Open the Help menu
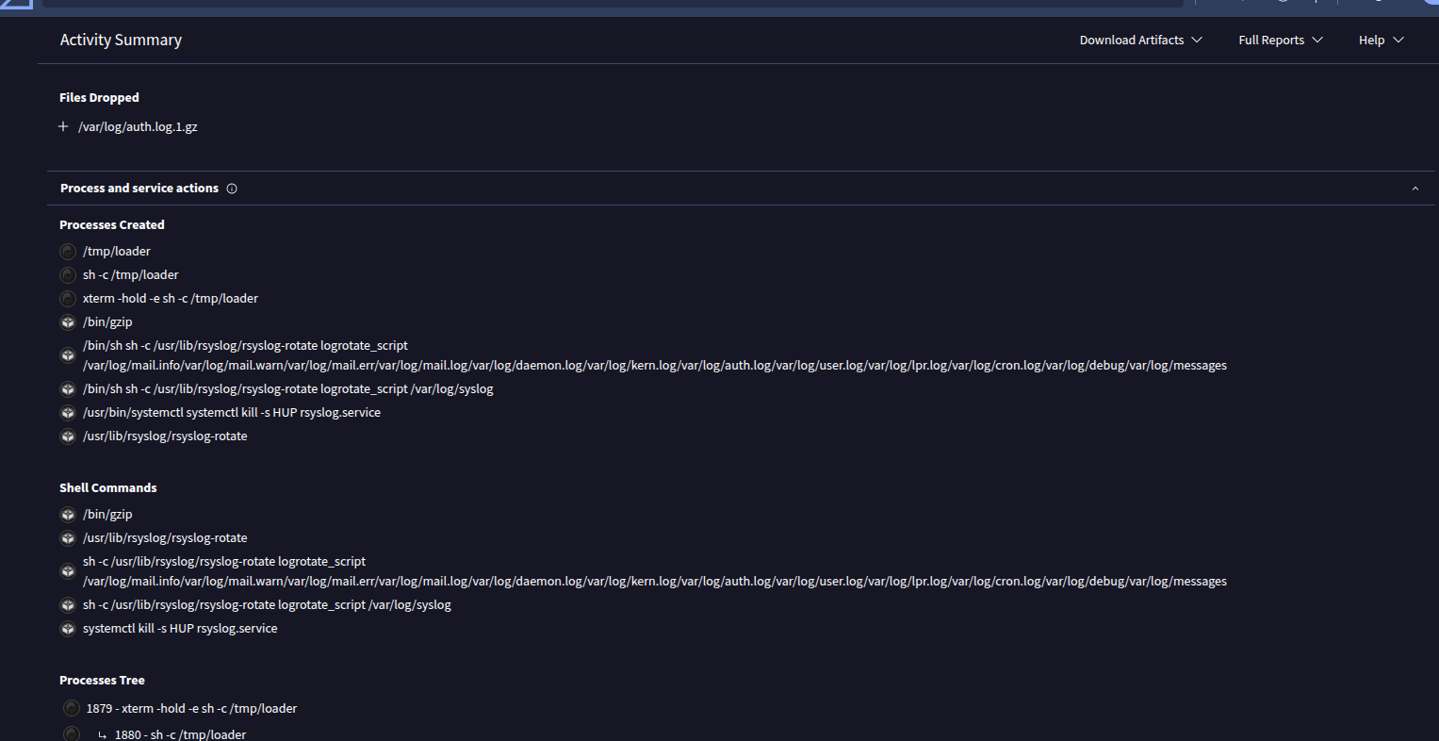The image size is (1439, 741). tap(1380, 40)
